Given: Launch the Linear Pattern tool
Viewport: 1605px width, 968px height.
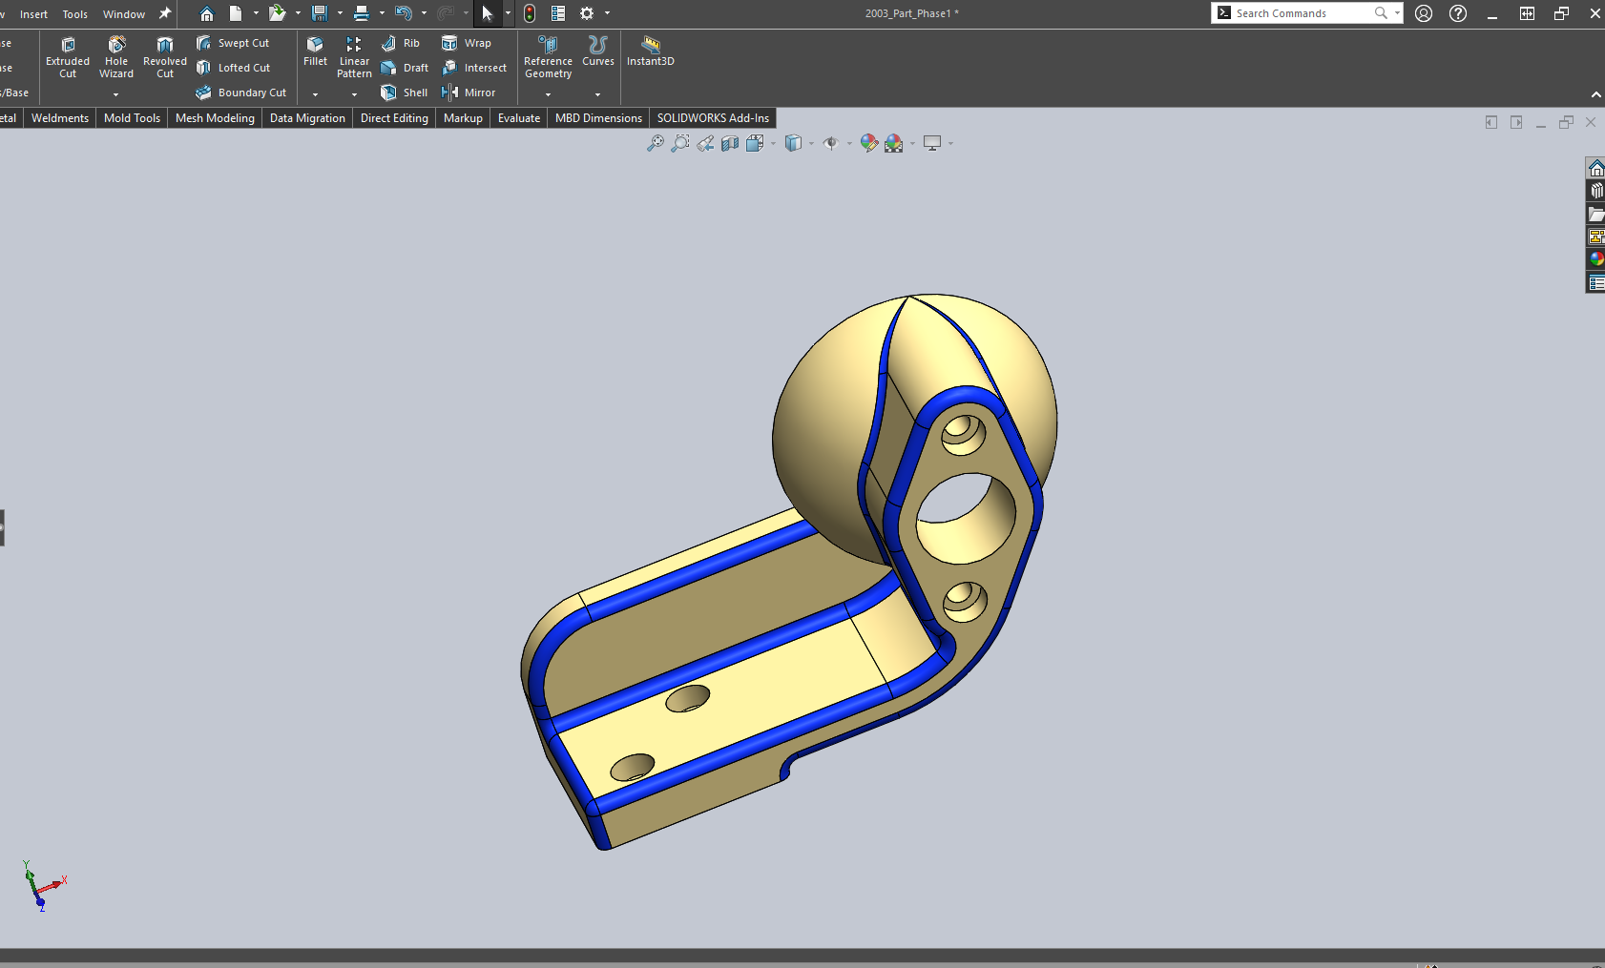Looking at the screenshot, I should (354, 57).
